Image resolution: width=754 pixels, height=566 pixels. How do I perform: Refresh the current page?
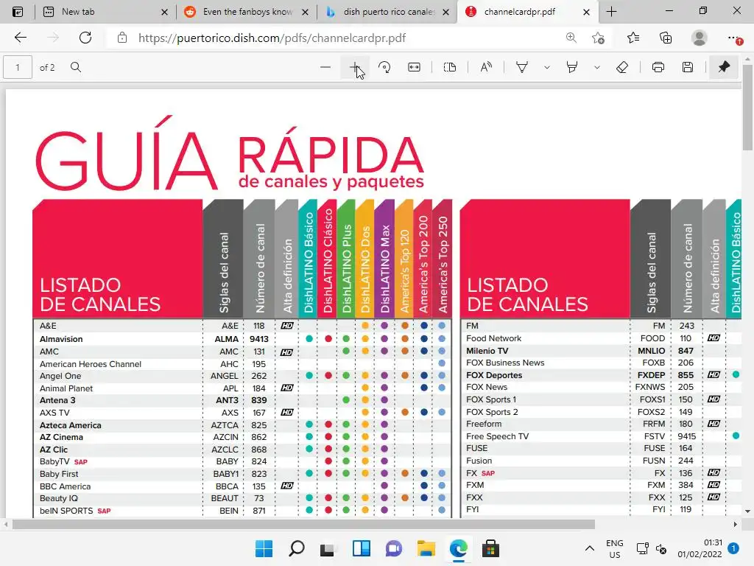[x=85, y=38]
